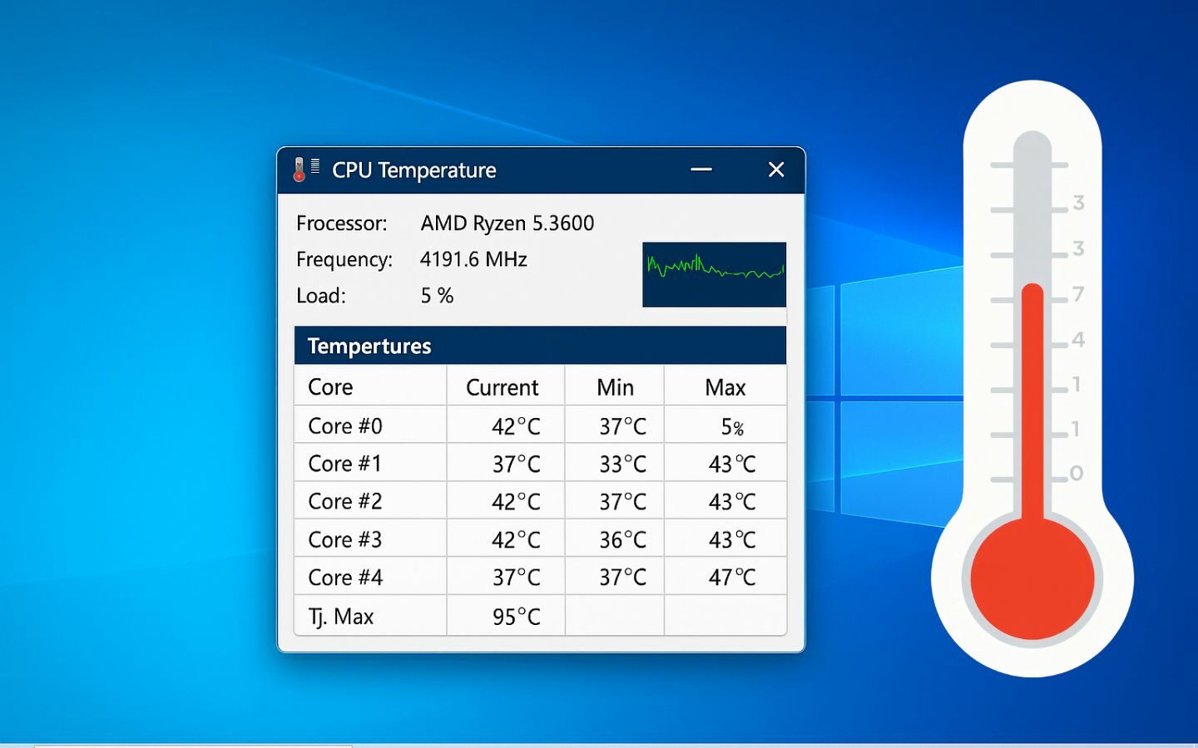Click the '5 %' load value
The image size is (1198, 748).
(x=437, y=296)
